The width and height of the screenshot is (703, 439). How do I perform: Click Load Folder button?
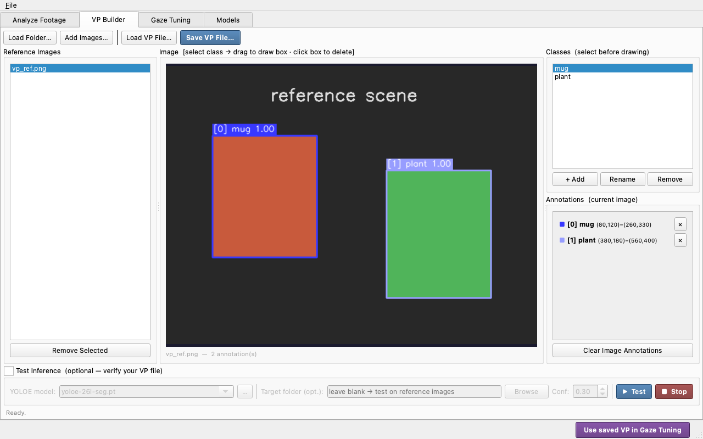(x=30, y=38)
